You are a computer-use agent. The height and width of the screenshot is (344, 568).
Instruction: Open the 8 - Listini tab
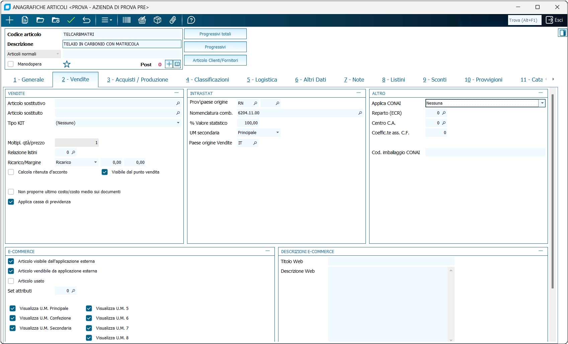393,80
